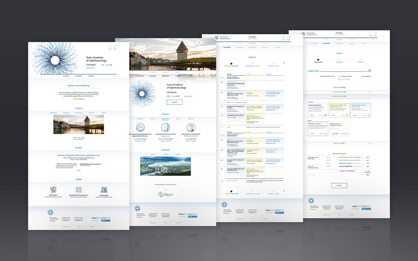This screenshot has width=418, height=261.
Task: Click Tickets icon on Buchen page header
Action: click(375, 33)
